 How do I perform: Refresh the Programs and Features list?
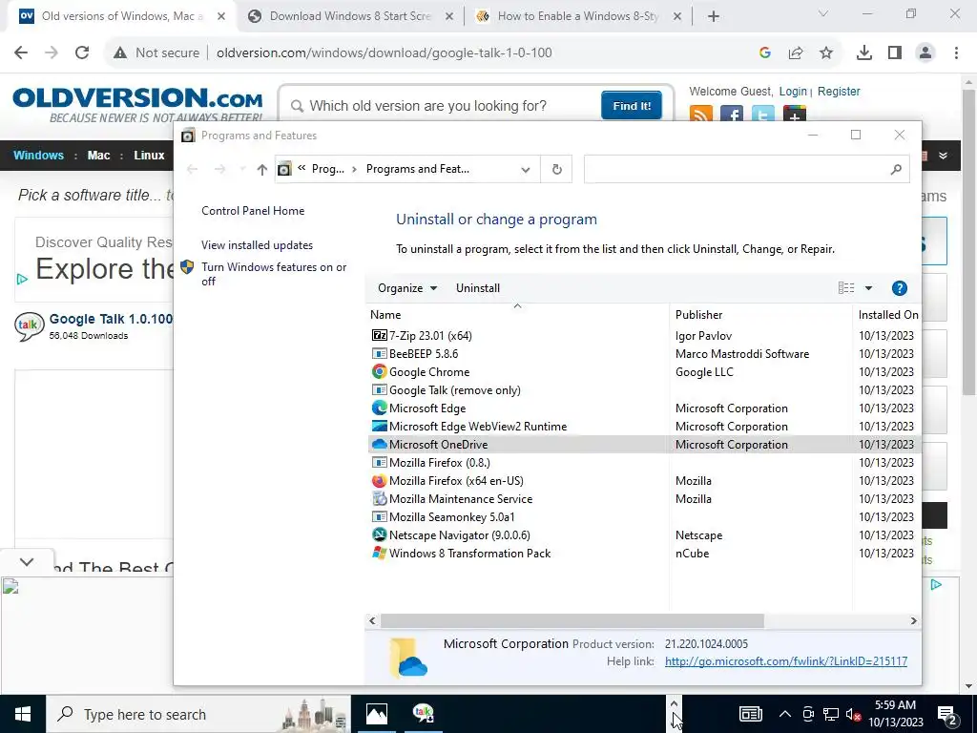coord(556,169)
